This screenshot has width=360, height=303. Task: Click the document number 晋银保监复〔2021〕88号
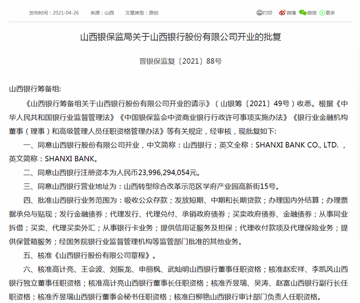[x=181, y=61]
